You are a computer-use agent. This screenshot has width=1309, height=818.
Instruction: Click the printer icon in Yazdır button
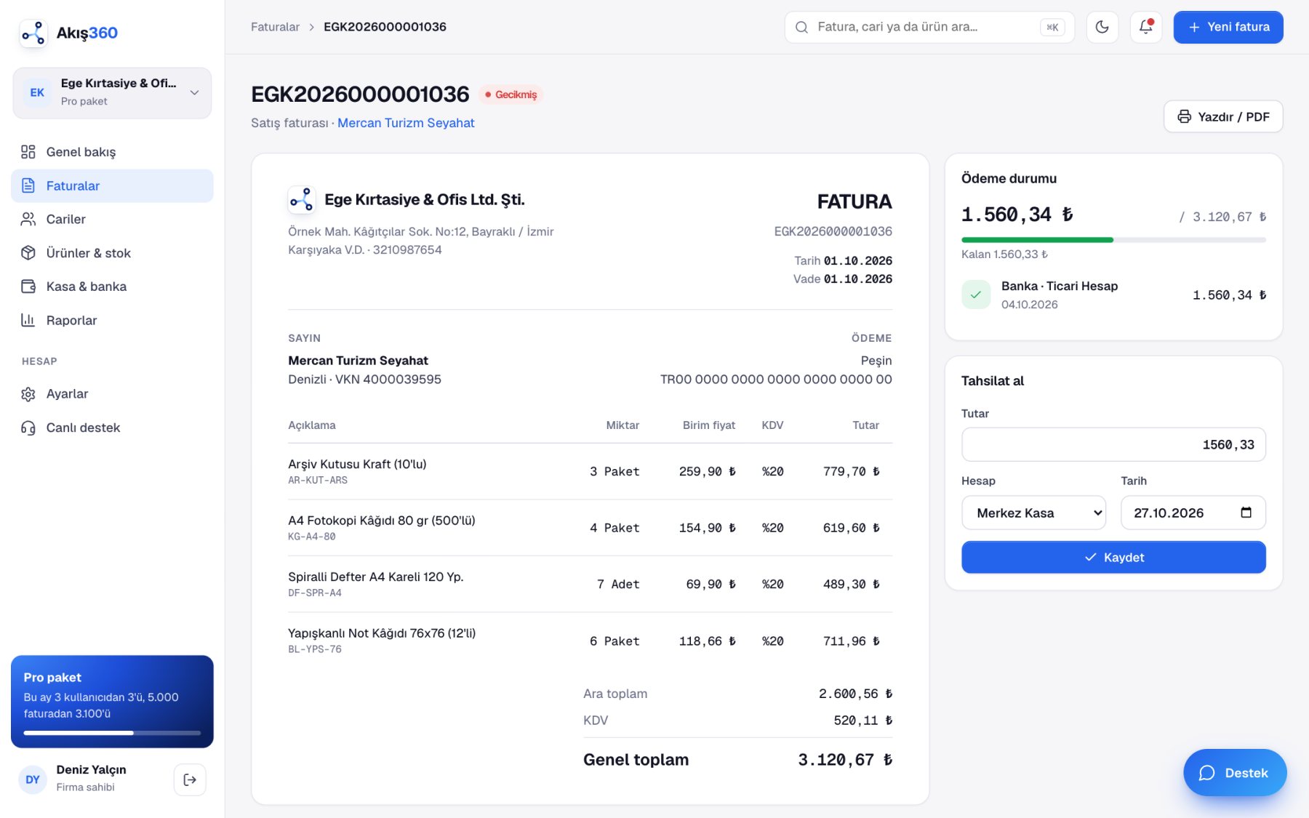pos(1184,116)
